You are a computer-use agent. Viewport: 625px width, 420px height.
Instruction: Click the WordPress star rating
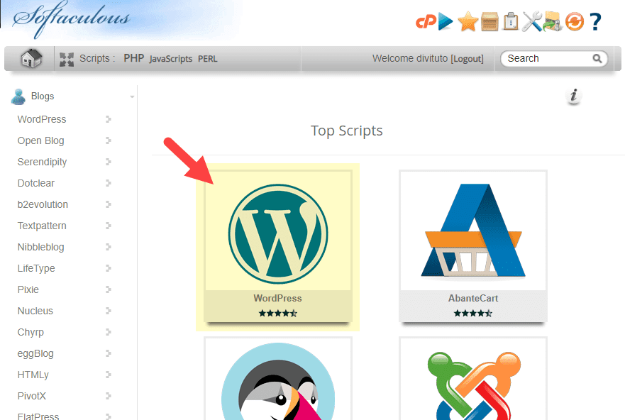pyautogui.click(x=278, y=313)
